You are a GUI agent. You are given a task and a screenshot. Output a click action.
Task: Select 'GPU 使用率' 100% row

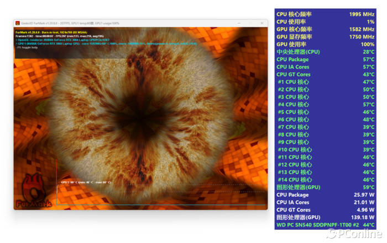[x=325, y=44]
